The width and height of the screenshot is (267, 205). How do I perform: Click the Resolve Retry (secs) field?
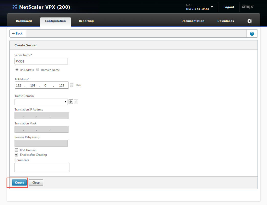click(41, 143)
